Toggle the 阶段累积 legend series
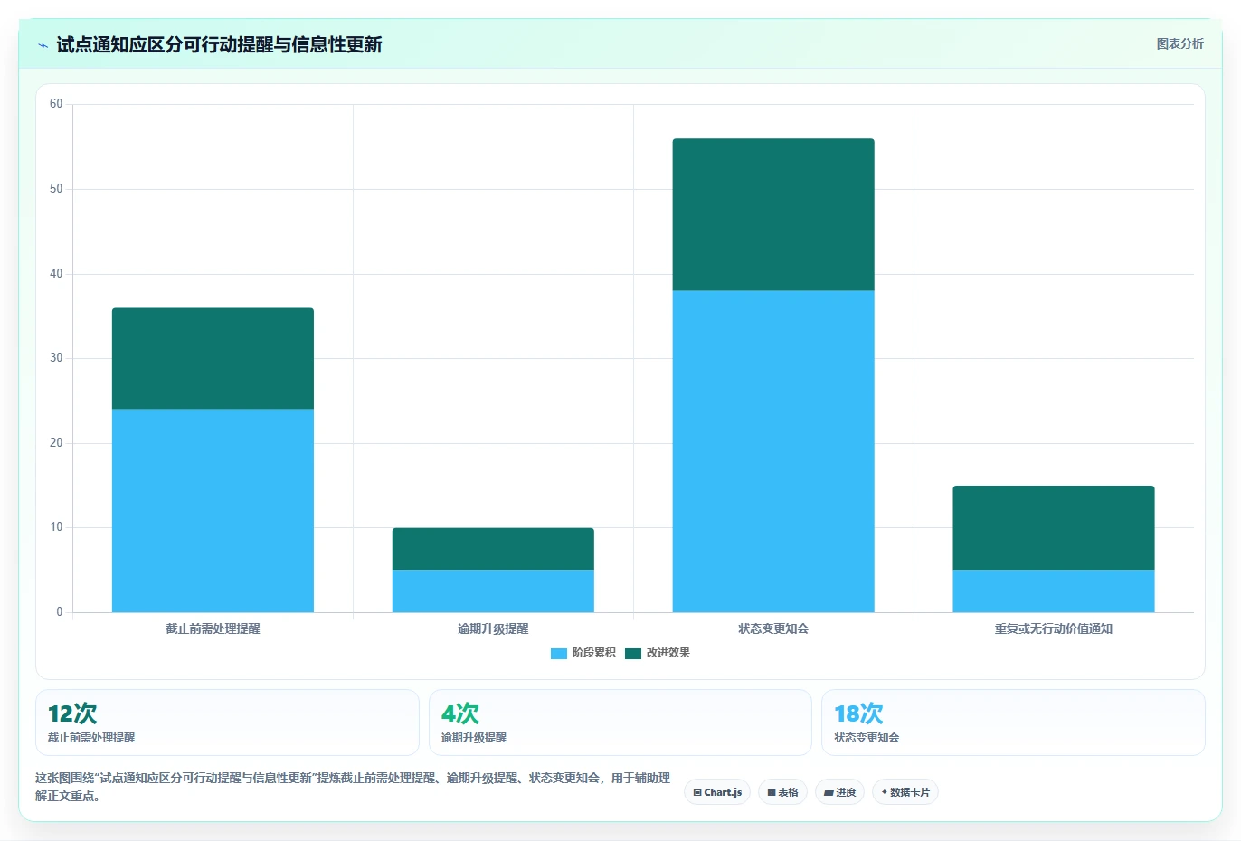This screenshot has width=1241, height=841. 583,653
